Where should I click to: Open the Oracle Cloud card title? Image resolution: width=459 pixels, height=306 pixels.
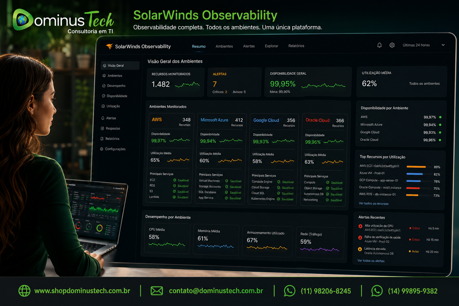point(317,120)
